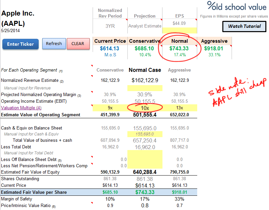Click the green $685.10 fair value per share
This screenshot has height=210, width=269.
click(x=110, y=192)
